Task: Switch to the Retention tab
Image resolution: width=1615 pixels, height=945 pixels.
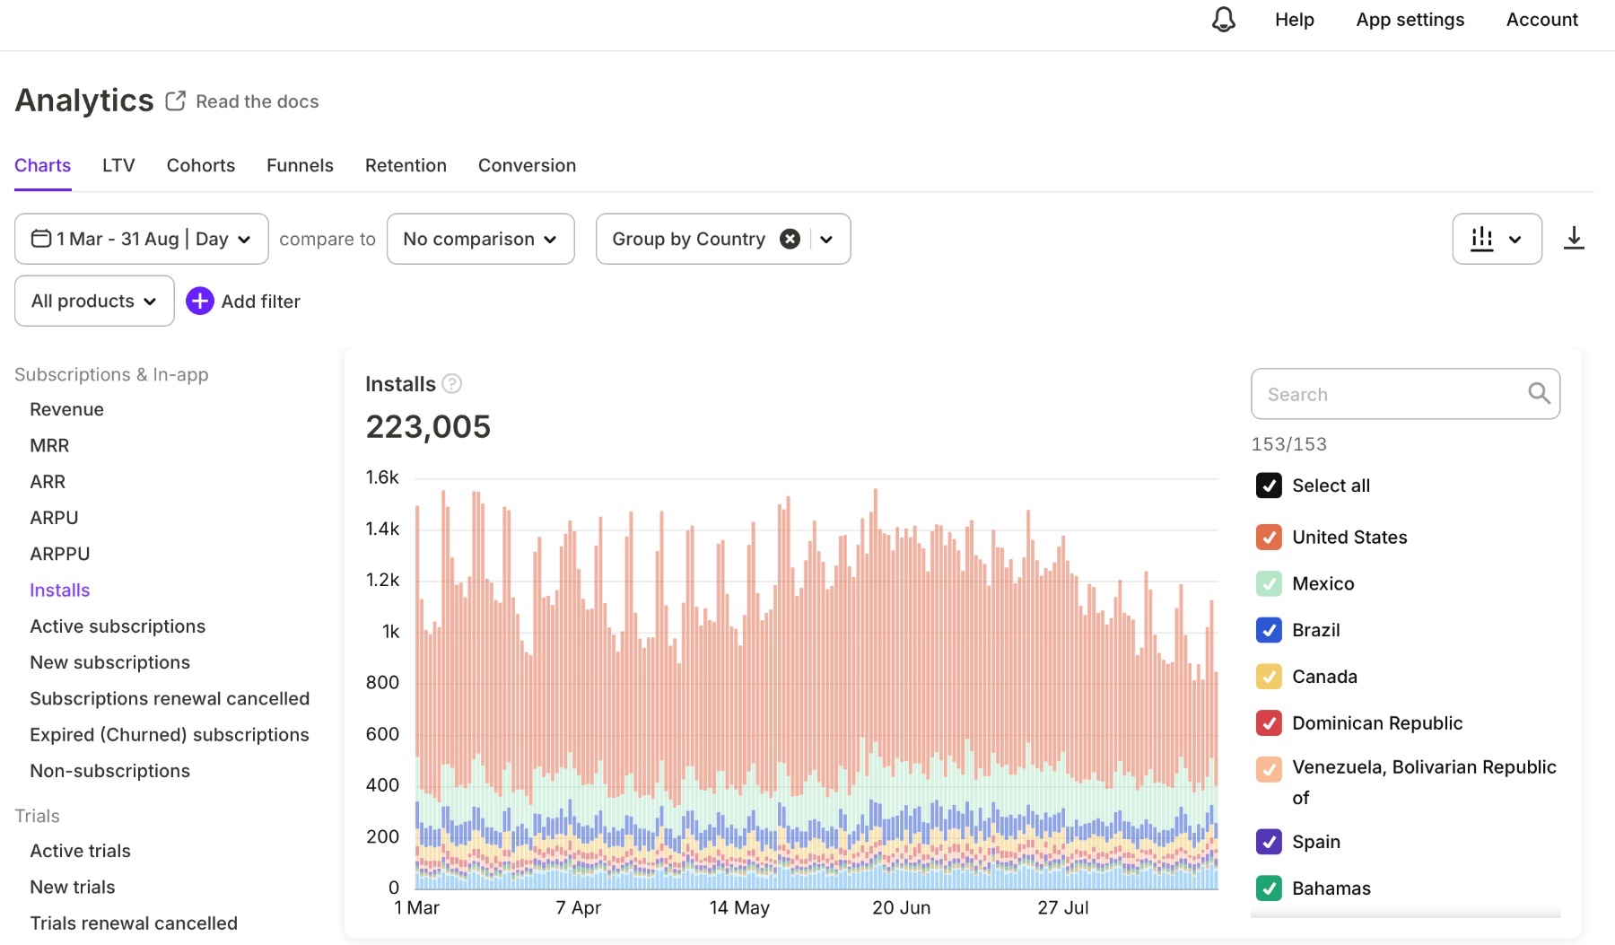Action: click(x=406, y=165)
